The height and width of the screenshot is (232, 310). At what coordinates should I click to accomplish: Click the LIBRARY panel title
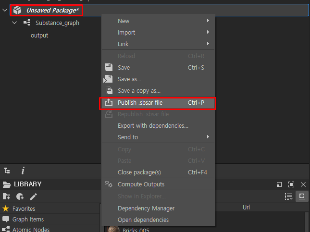(28, 184)
